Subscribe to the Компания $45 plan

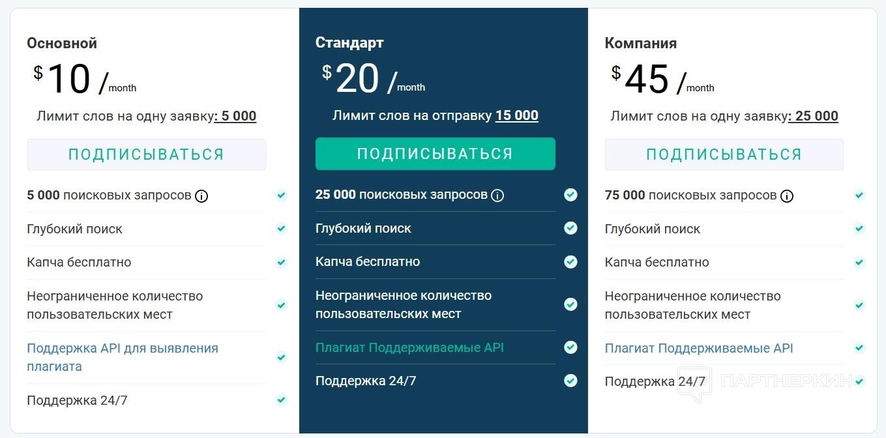[724, 154]
